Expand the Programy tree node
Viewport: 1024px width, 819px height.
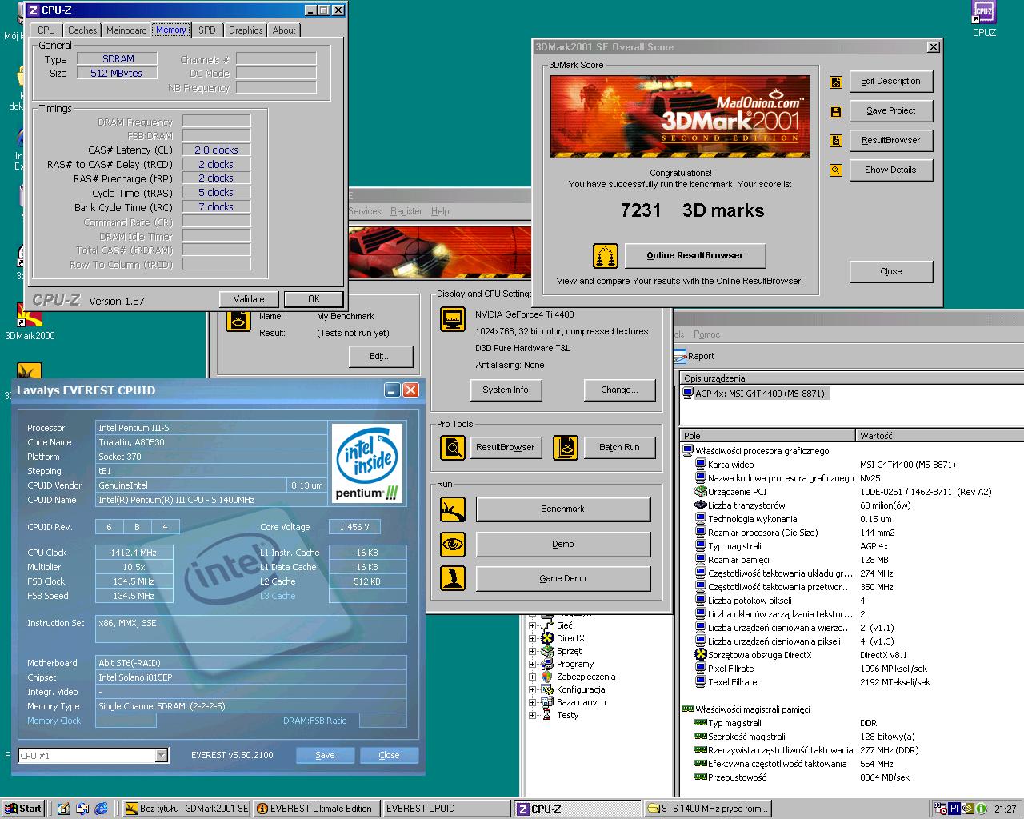pos(532,664)
